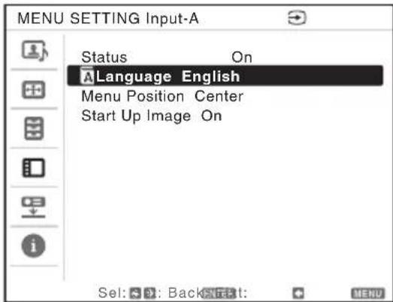This screenshot has width=393, height=302.
Task: Click the Back label in footer
Action: click(x=186, y=293)
